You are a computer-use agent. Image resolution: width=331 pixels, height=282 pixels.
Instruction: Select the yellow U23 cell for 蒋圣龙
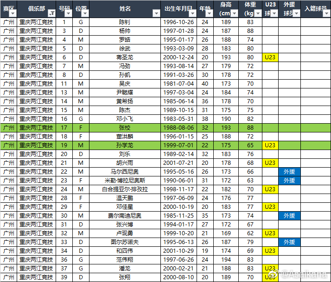click(x=270, y=57)
